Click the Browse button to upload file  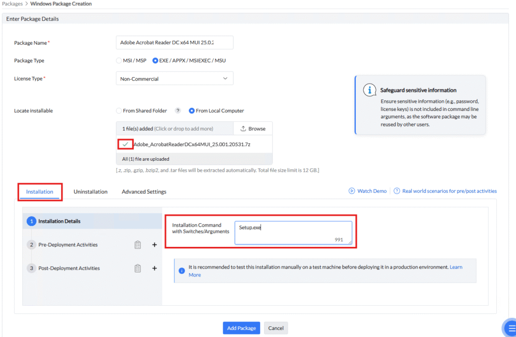point(253,129)
